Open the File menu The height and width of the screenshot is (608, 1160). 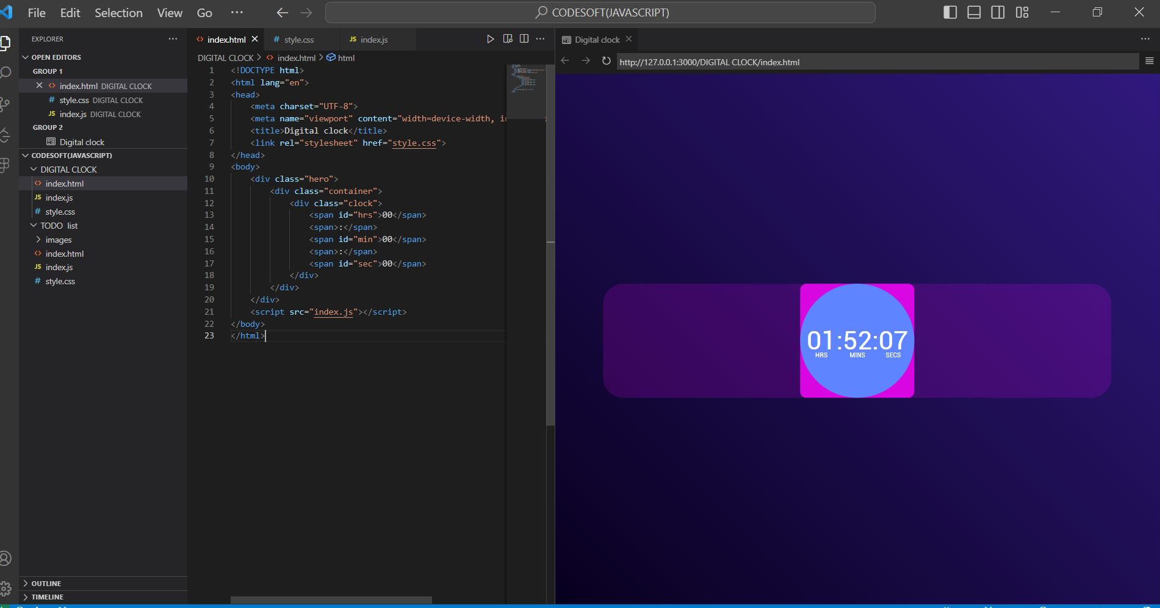coord(37,13)
